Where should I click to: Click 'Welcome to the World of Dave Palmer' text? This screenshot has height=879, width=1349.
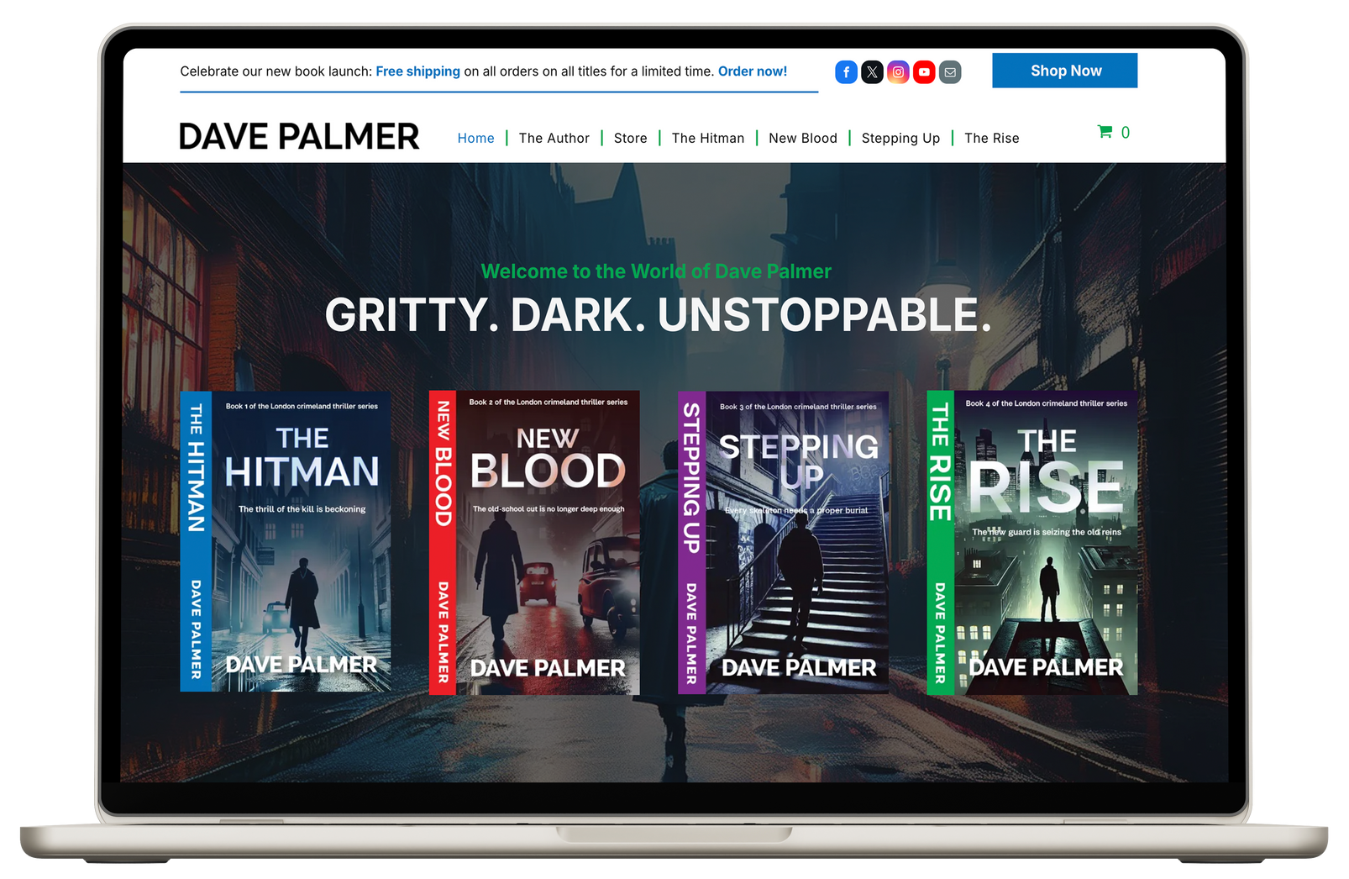[656, 271]
